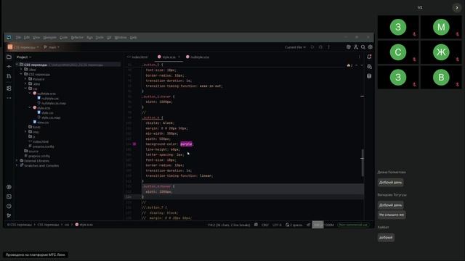Click the UTF-8 encoding
The width and height of the screenshot is (465, 261).
point(277,225)
